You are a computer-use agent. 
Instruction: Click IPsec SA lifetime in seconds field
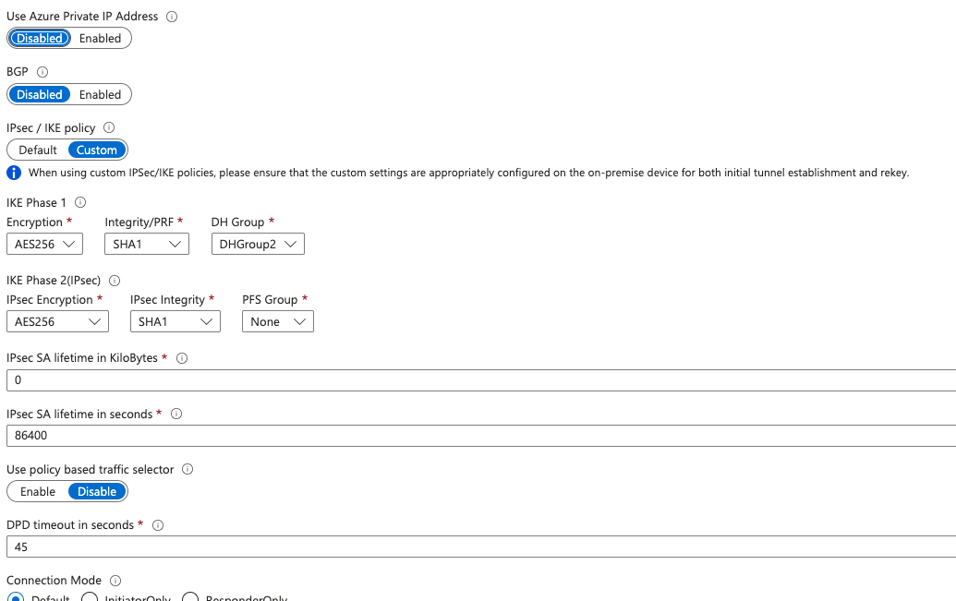click(481, 435)
